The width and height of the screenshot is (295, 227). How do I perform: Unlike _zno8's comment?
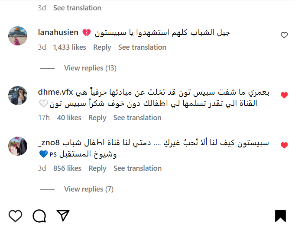coord(284,146)
